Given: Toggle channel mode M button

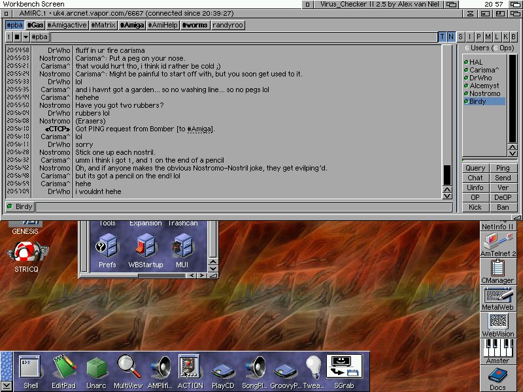Looking at the screenshot, I should (x=488, y=37).
